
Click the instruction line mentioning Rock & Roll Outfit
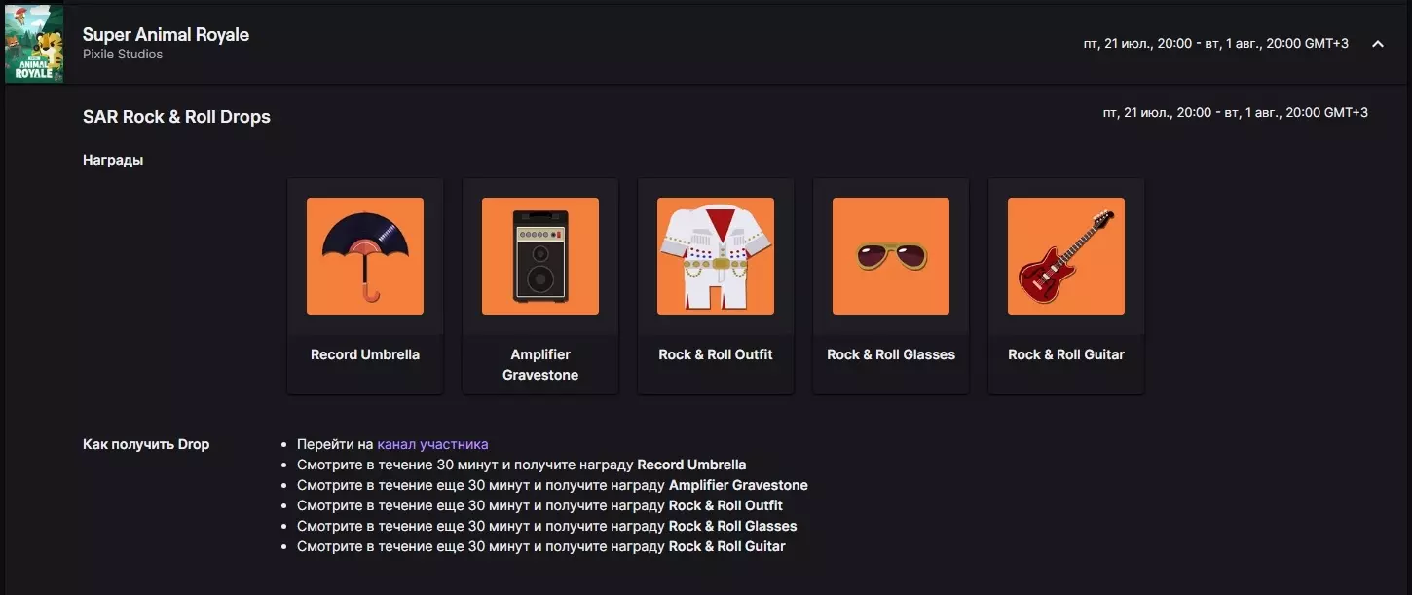539,505
